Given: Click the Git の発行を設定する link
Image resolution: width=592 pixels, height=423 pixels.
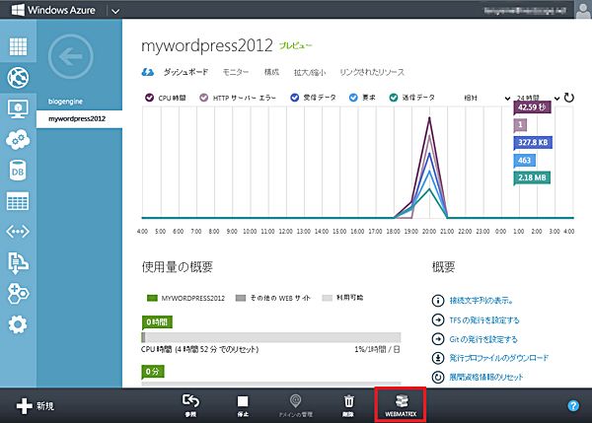Looking at the screenshot, I should [483, 339].
